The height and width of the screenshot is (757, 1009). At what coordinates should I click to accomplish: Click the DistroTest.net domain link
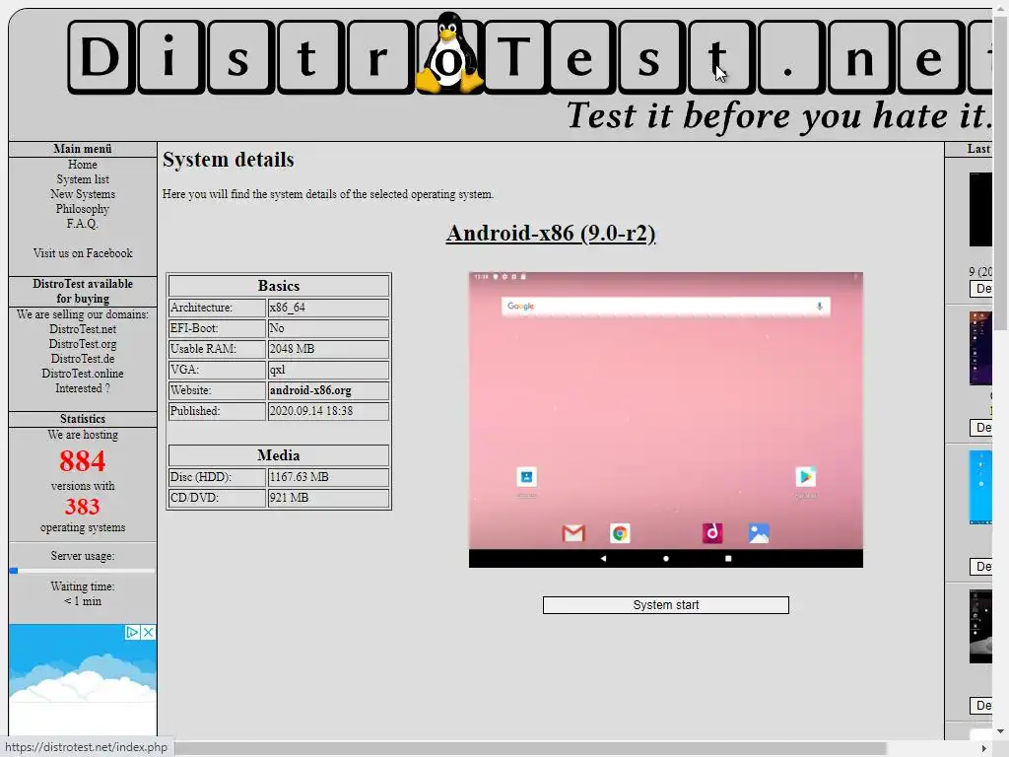click(x=83, y=329)
